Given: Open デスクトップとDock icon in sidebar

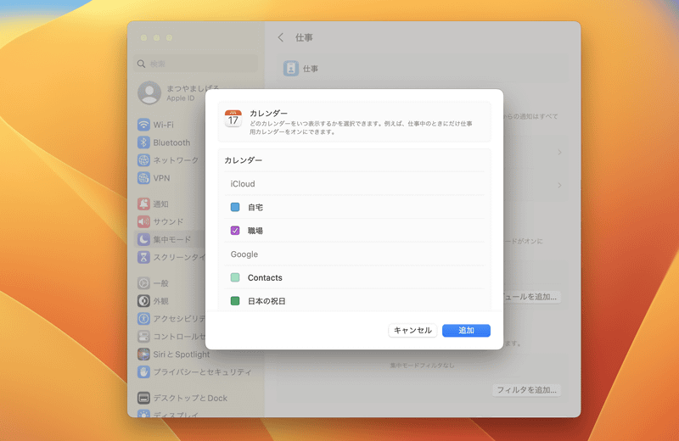Looking at the screenshot, I should 143,398.
